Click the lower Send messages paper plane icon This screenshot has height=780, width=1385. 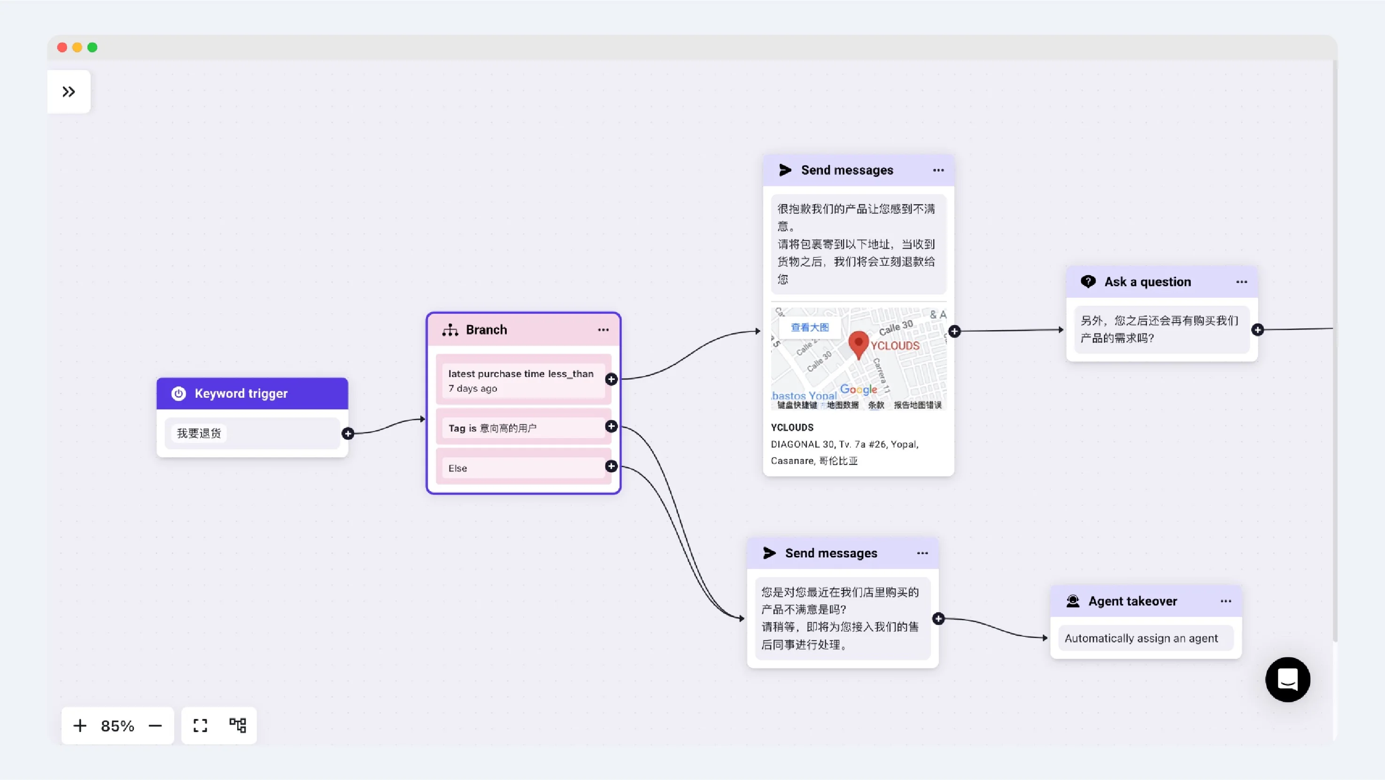pos(769,553)
